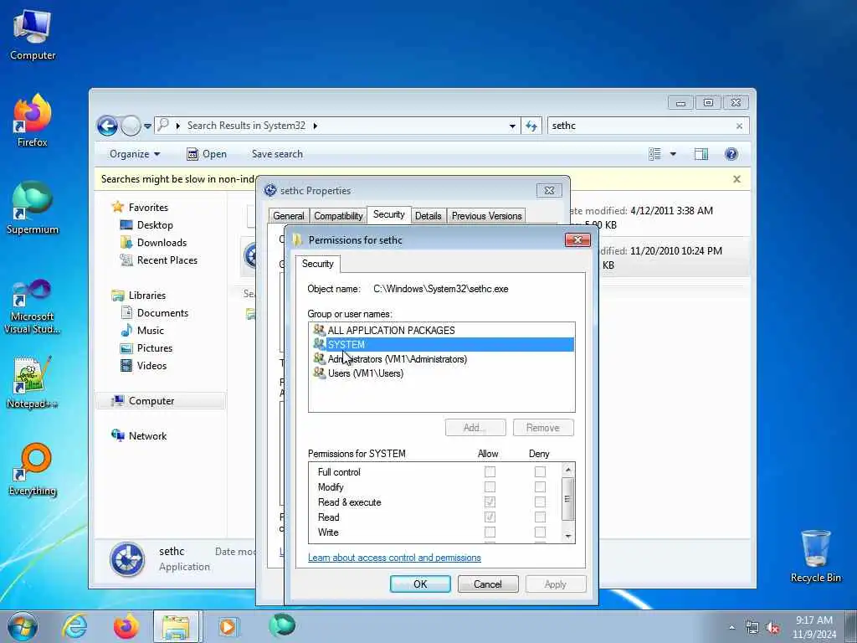Open Supermium from the taskbar

tap(281, 625)
